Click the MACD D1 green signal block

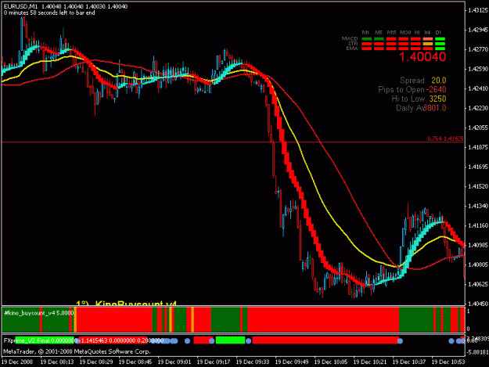(x=440, y=39)
